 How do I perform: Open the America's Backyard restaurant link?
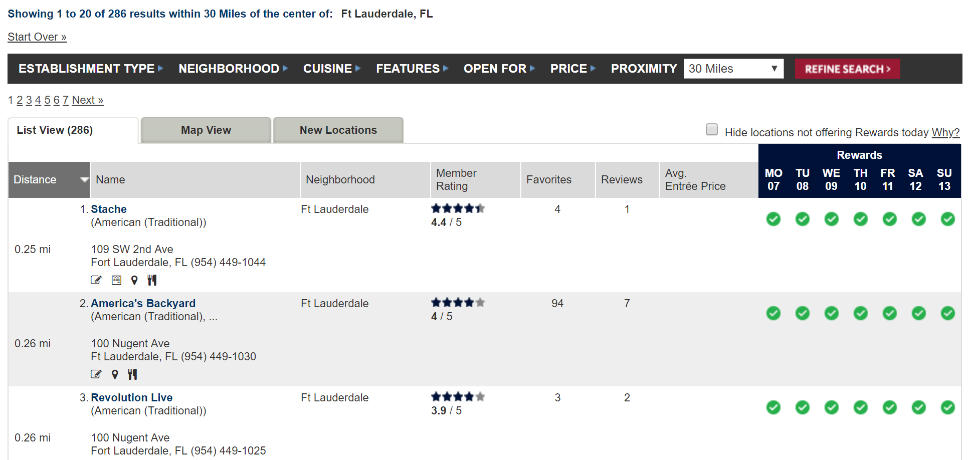click(x=143, y=304)
